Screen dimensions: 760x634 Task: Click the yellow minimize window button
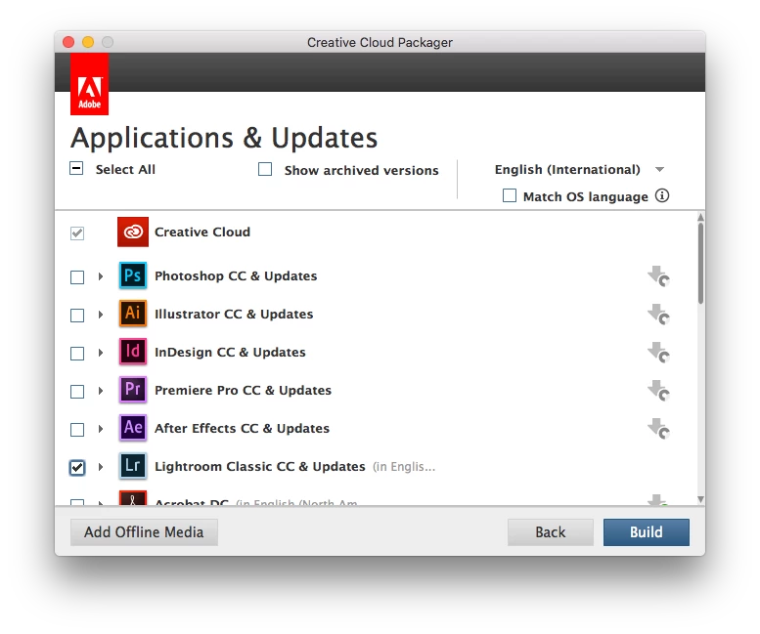point(88,42)
